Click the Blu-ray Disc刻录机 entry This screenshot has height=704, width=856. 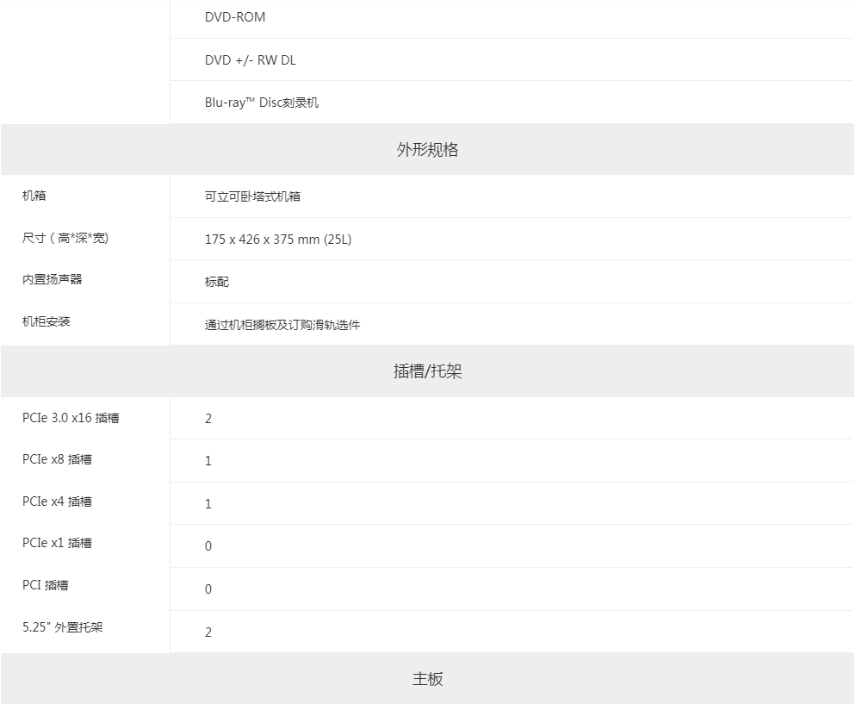coord(262,103)
